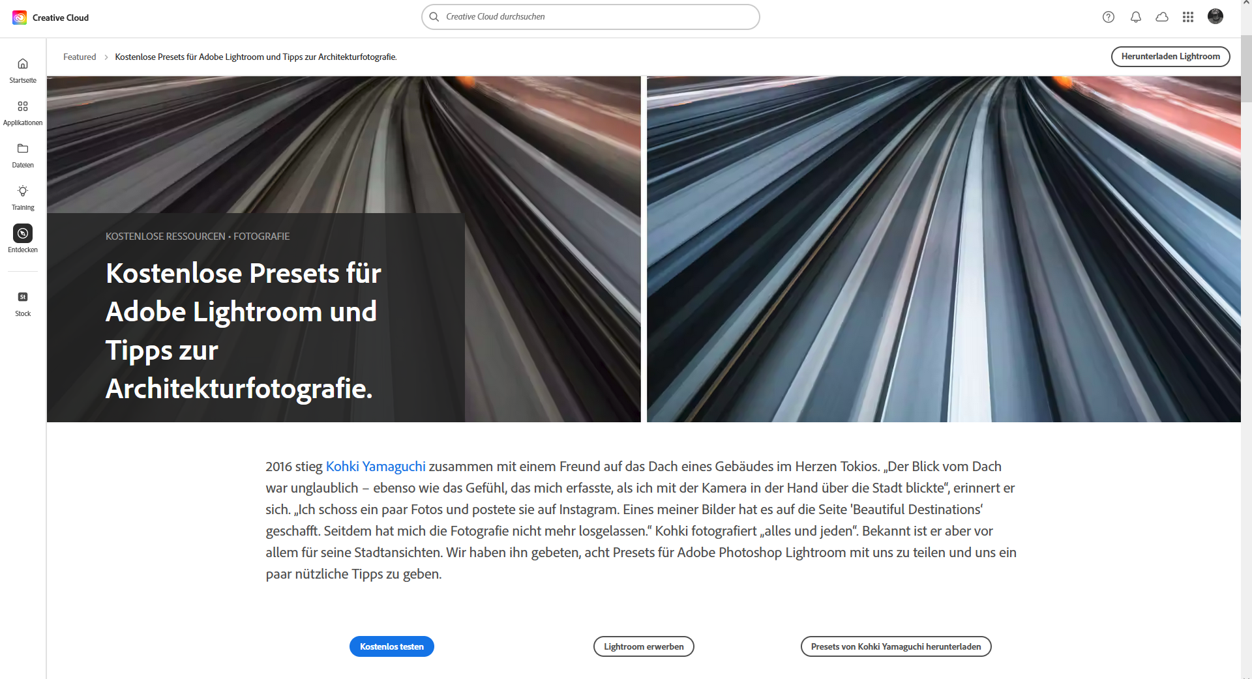Click the Creative Cloud logo icon

(x=20, y=18)
